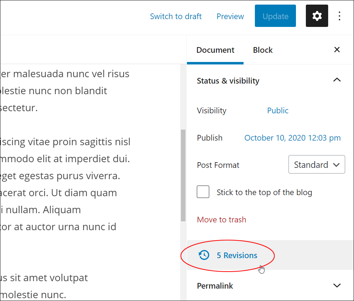Click the editor vertical scrollbar thumb

point(183,175)
